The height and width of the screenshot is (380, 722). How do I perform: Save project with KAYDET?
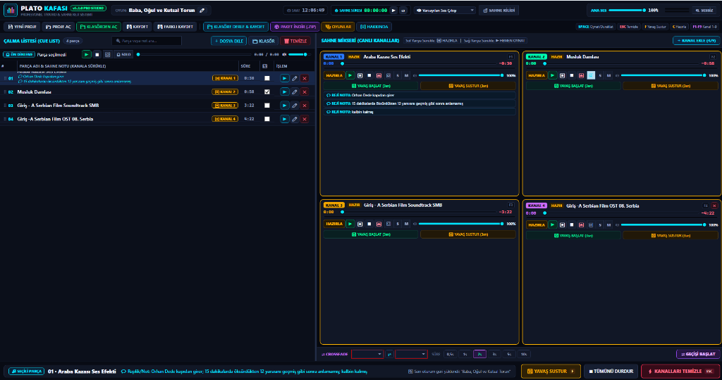tap(137, 27)
